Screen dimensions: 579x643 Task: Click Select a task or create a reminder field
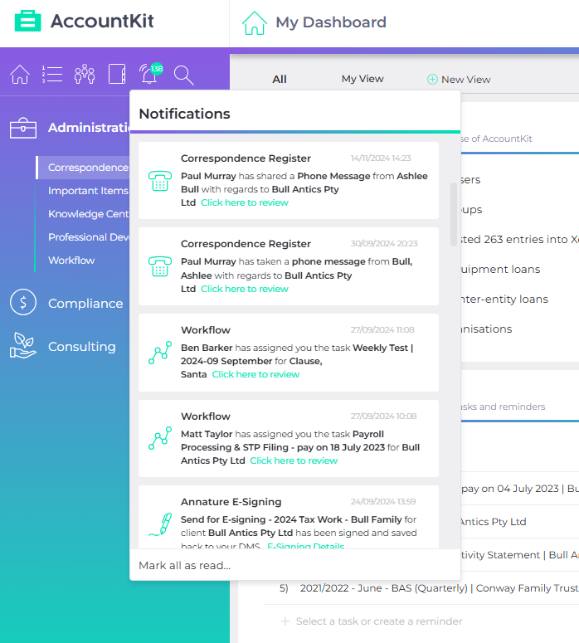pyautogui.click(x=379, y=621)
